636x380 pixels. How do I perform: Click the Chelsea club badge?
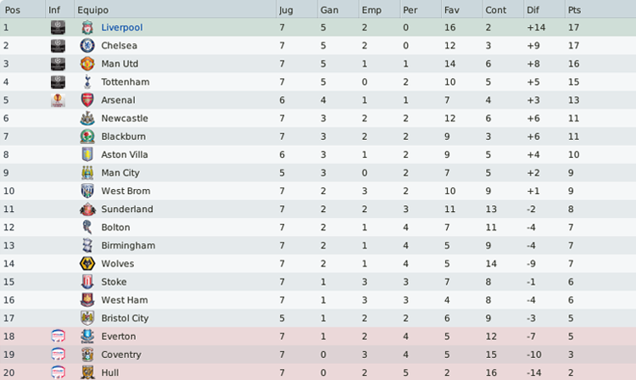pos(87,46)
